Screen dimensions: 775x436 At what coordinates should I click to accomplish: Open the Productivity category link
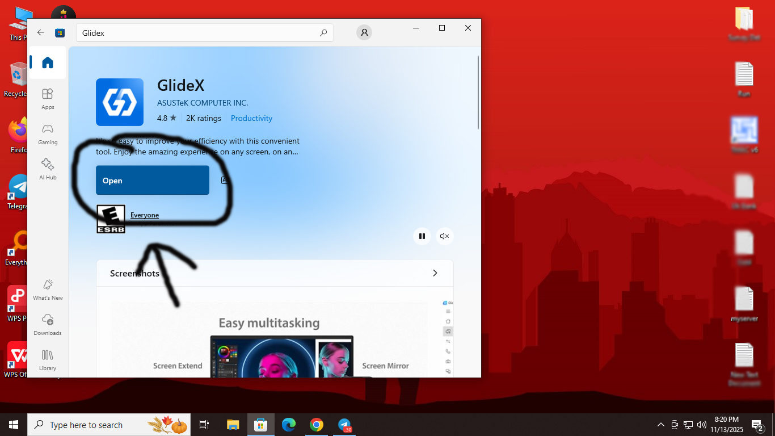251,118
